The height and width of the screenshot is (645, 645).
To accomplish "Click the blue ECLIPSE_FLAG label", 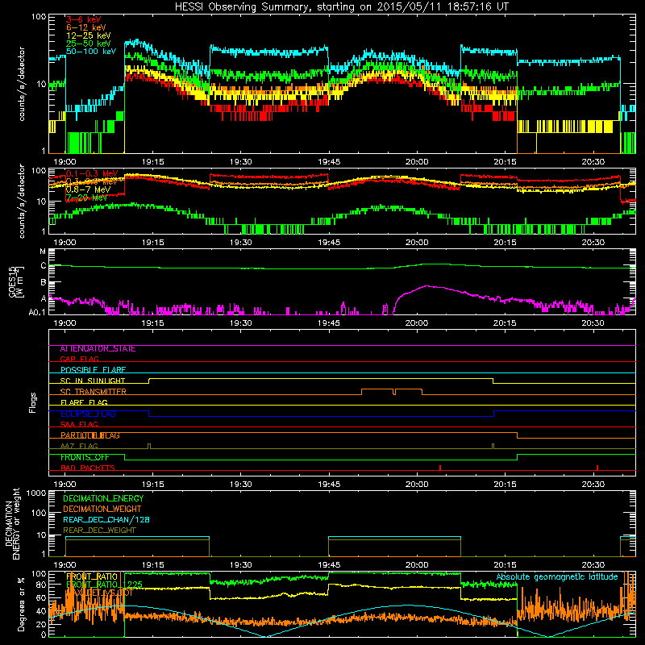I will (88, 414).
